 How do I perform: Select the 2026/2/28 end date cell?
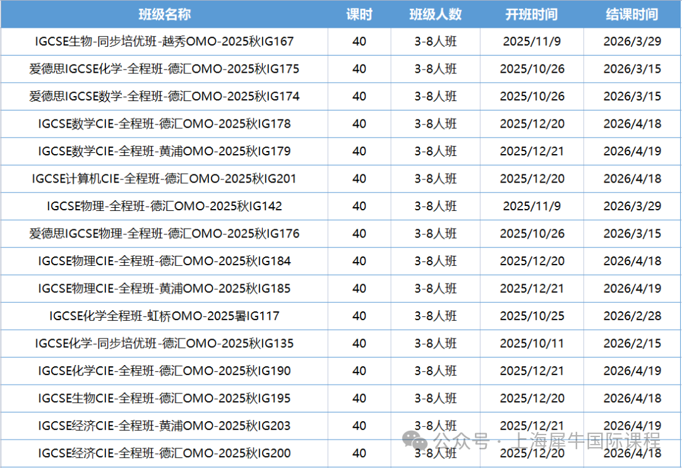point(631,316)
